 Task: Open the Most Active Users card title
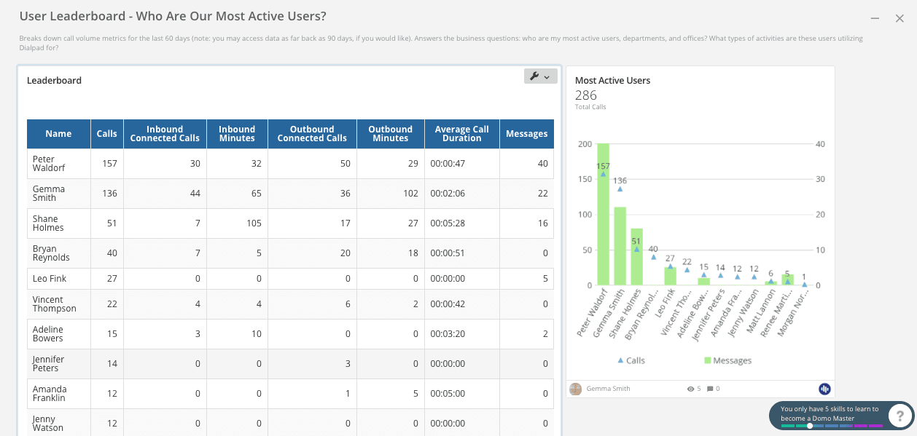pos(612,80)
